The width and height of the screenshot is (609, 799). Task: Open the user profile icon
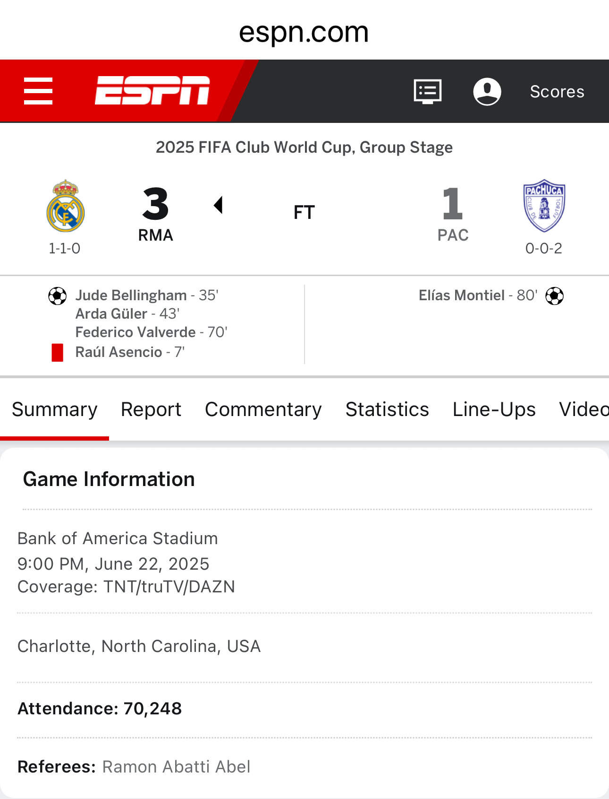[487, 91]
